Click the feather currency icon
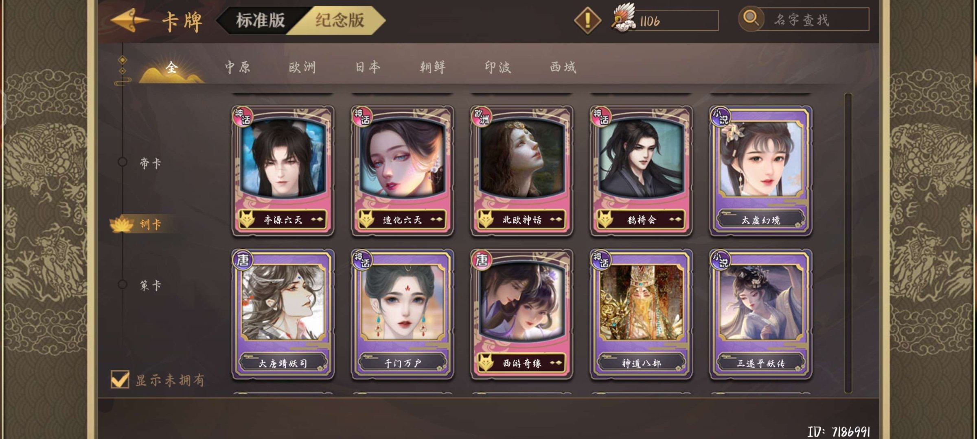This screenshot has height=439, width=977. point(623,18)
